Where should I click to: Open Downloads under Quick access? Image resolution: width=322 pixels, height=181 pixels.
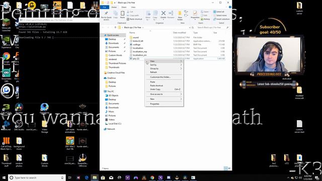pyautogui.click(x=114, y=43)
